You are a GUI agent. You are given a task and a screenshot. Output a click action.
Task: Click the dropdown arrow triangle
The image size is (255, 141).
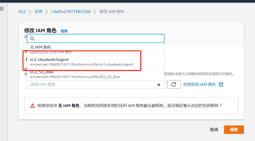pos(159,85)
